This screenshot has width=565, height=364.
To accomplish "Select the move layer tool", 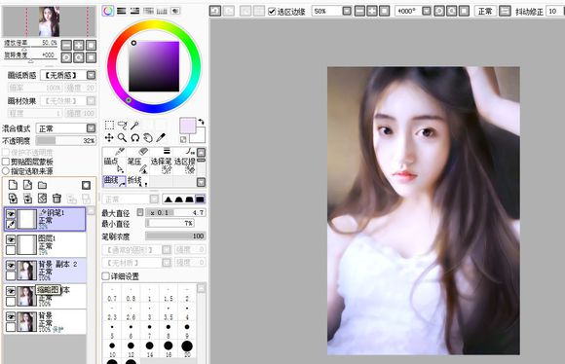I will tap(109, 138).
